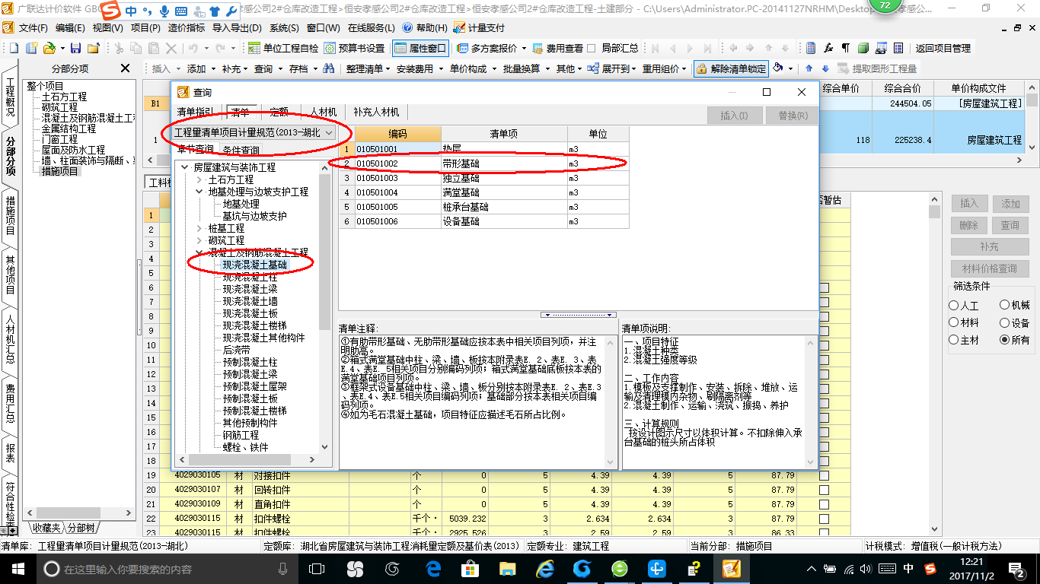The image size is (1040, 584).
Task: Select the 主材 radio button
Action: click(x=954, y=340)
